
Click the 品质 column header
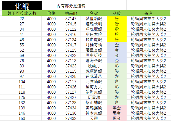117,13
